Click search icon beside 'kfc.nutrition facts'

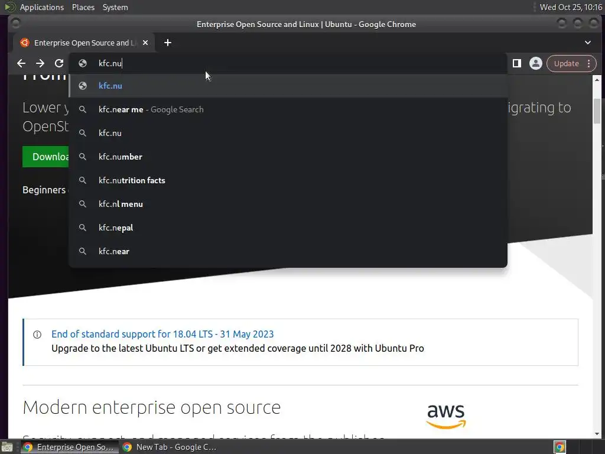[x=83, y=180]
